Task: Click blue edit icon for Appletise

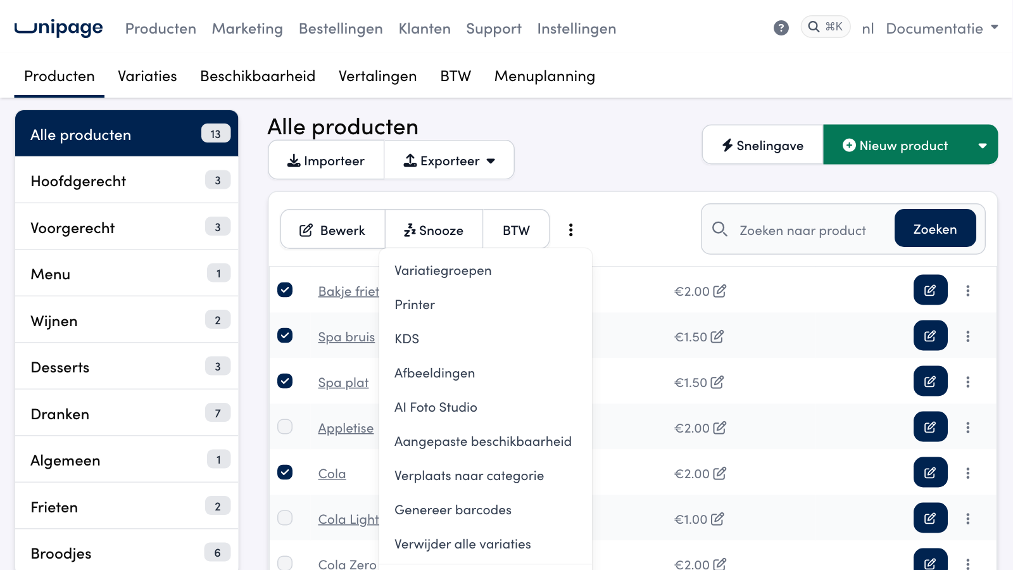Action: (x=930, y=427)
